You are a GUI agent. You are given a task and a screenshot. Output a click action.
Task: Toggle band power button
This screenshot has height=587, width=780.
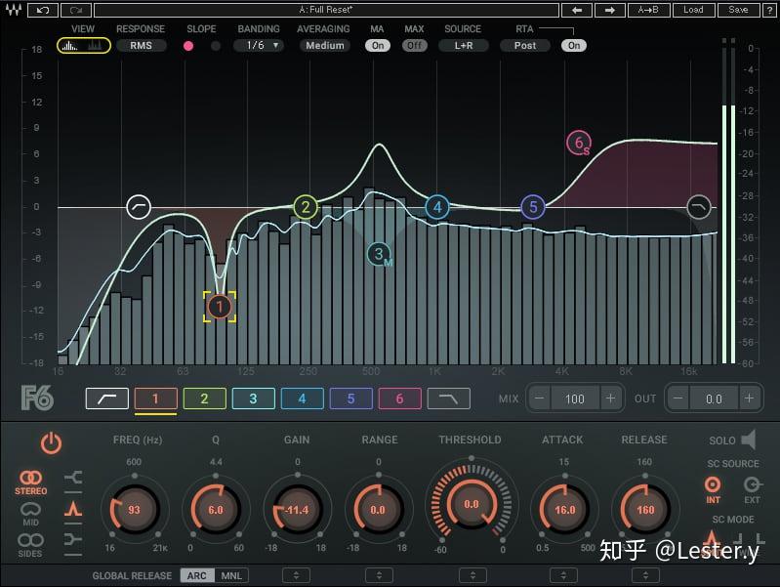[51, 442]
